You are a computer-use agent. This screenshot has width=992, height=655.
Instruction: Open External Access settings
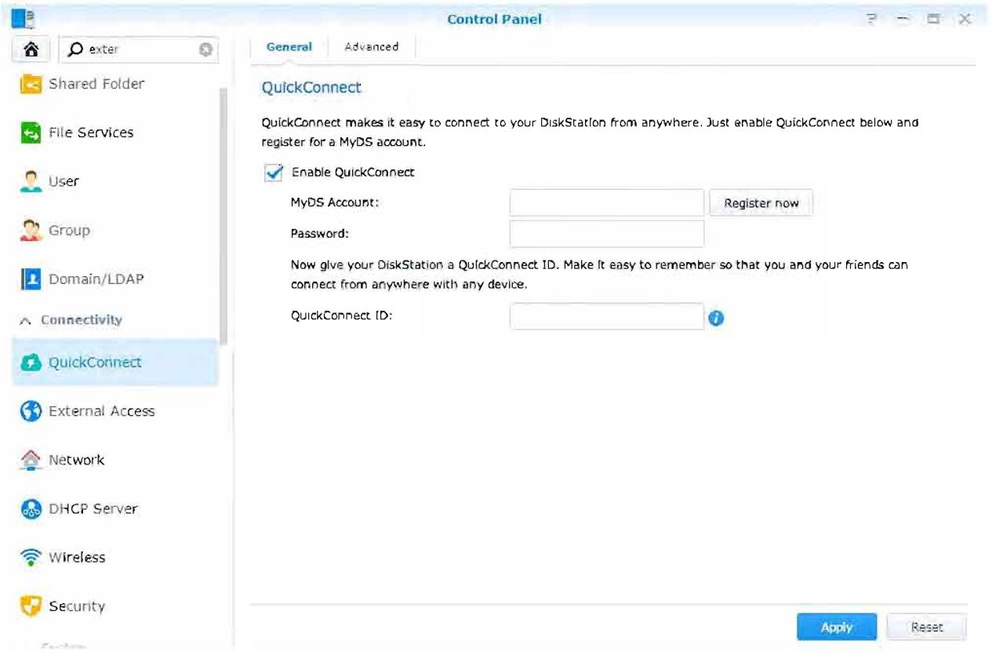115,411
